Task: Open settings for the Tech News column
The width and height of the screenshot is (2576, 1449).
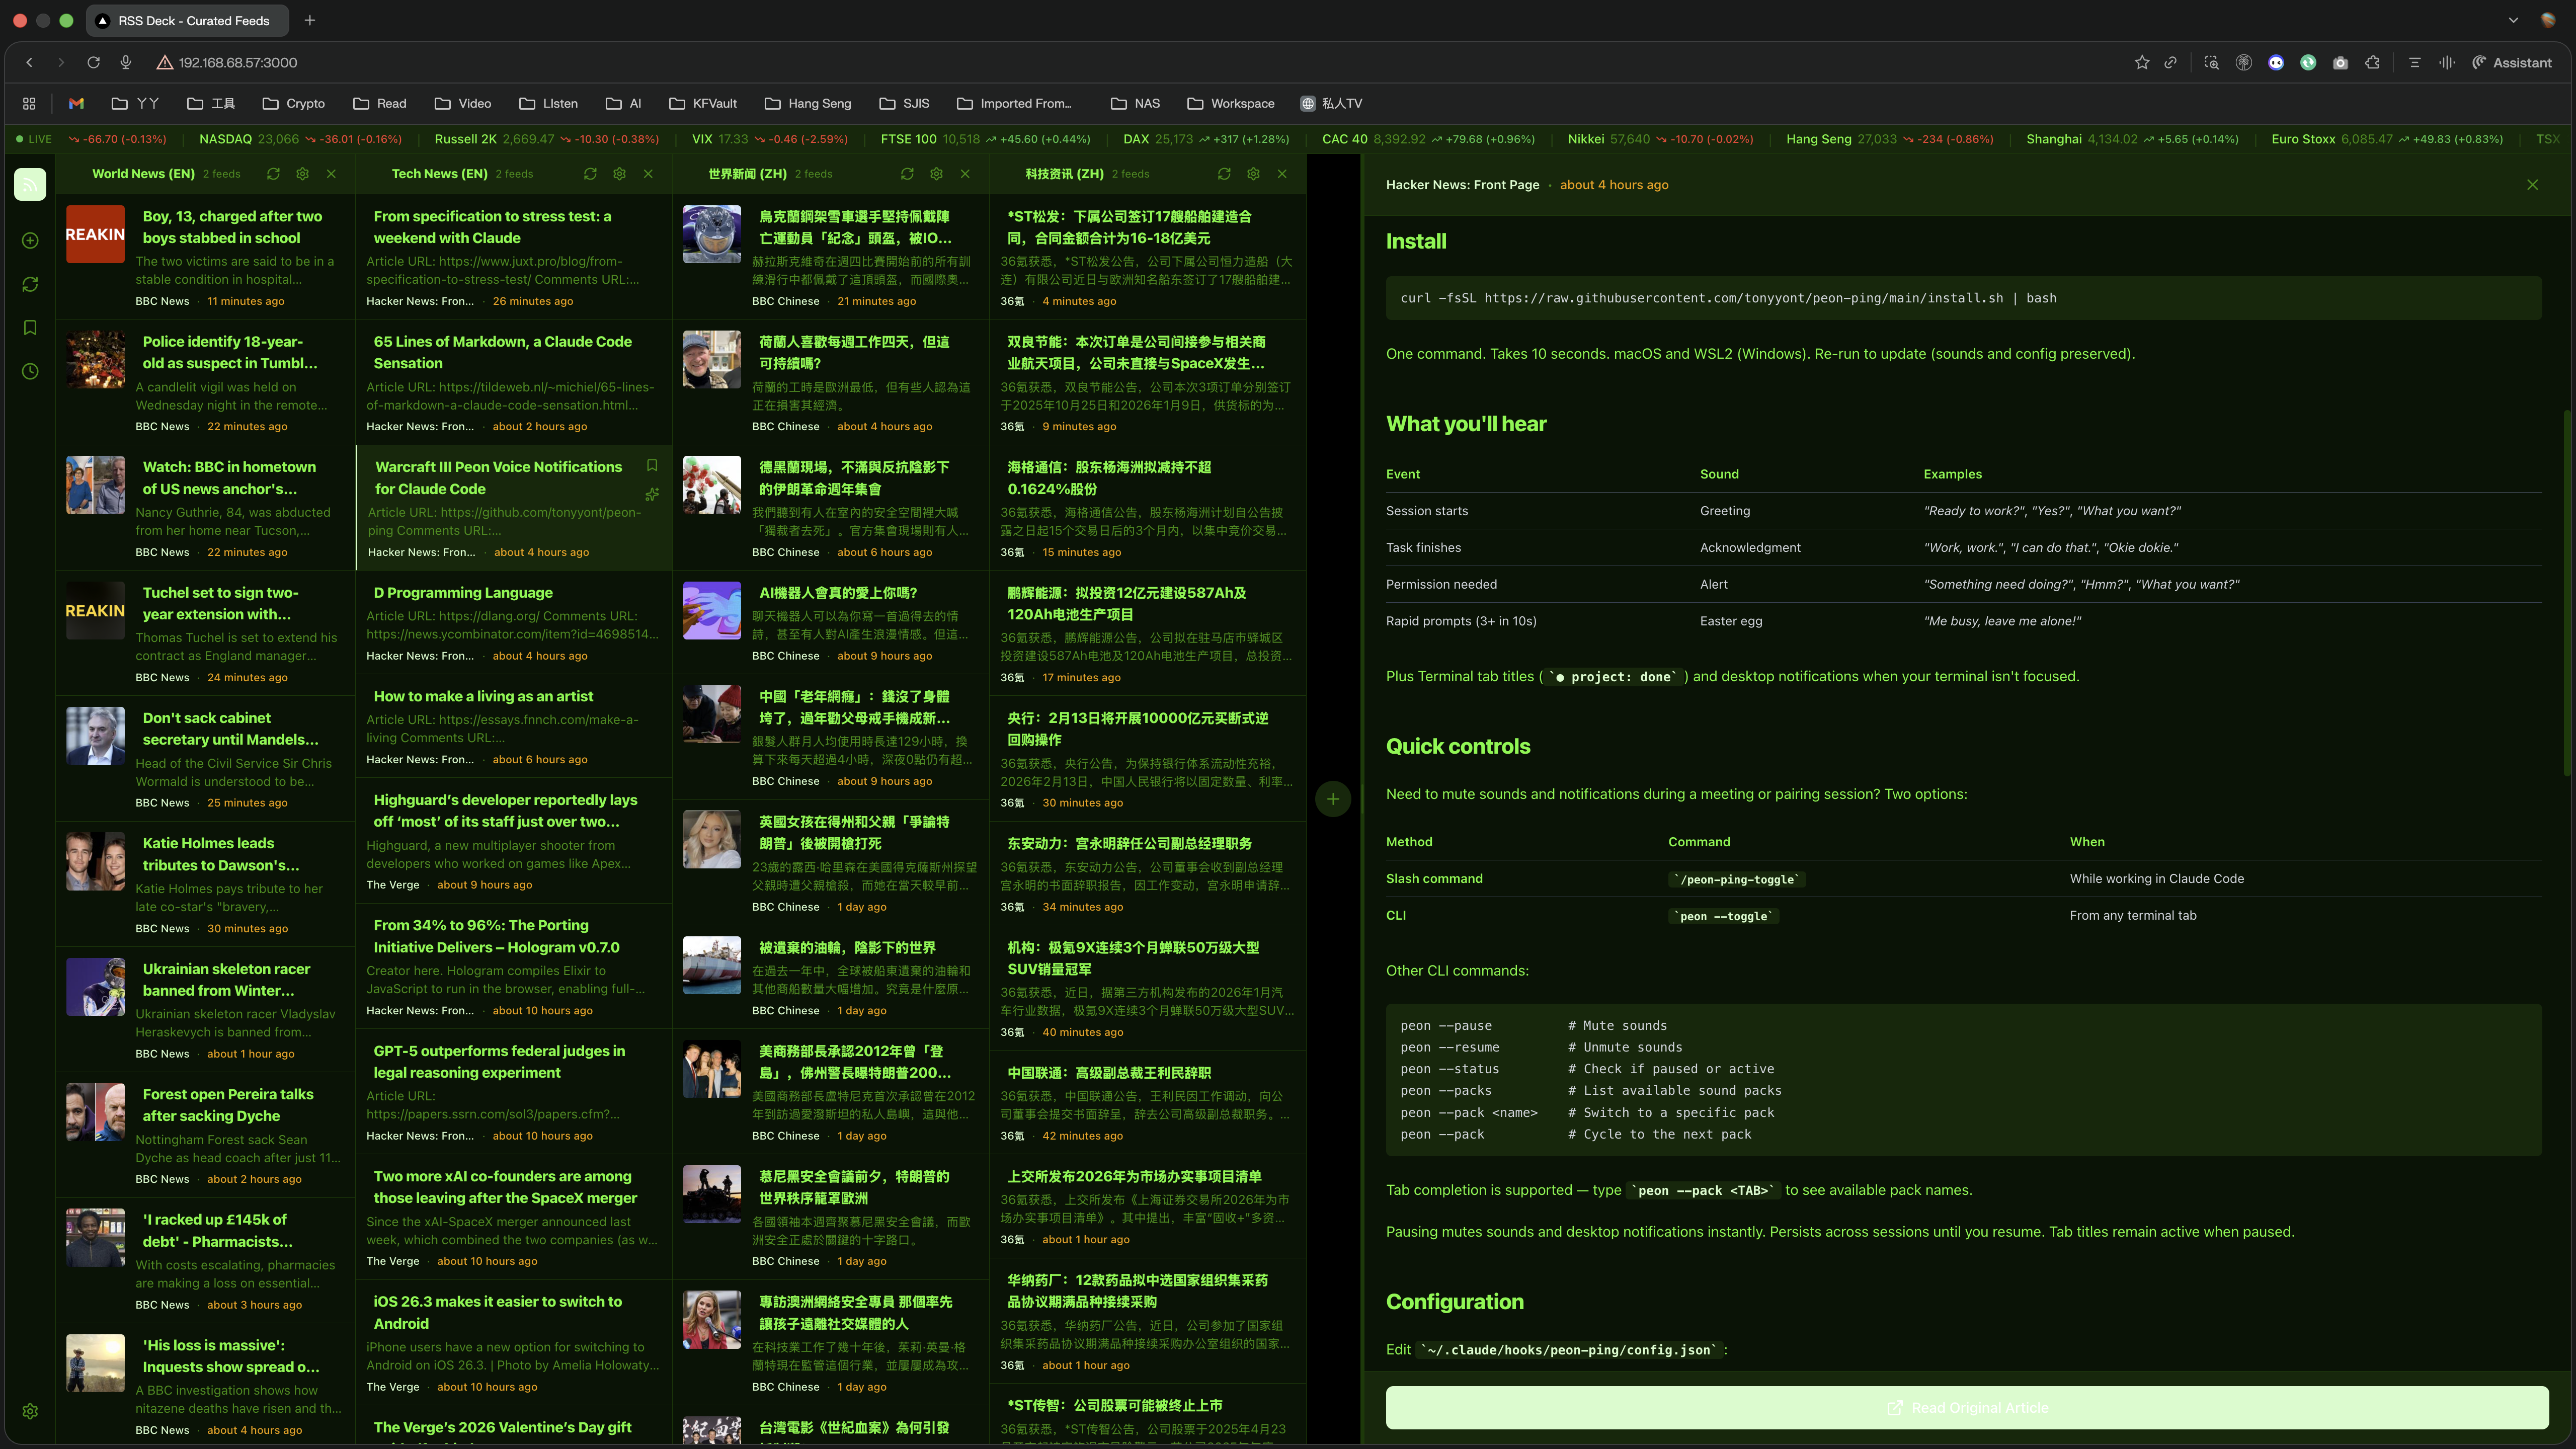Action: pyautogui.click(x=620, y=173)
